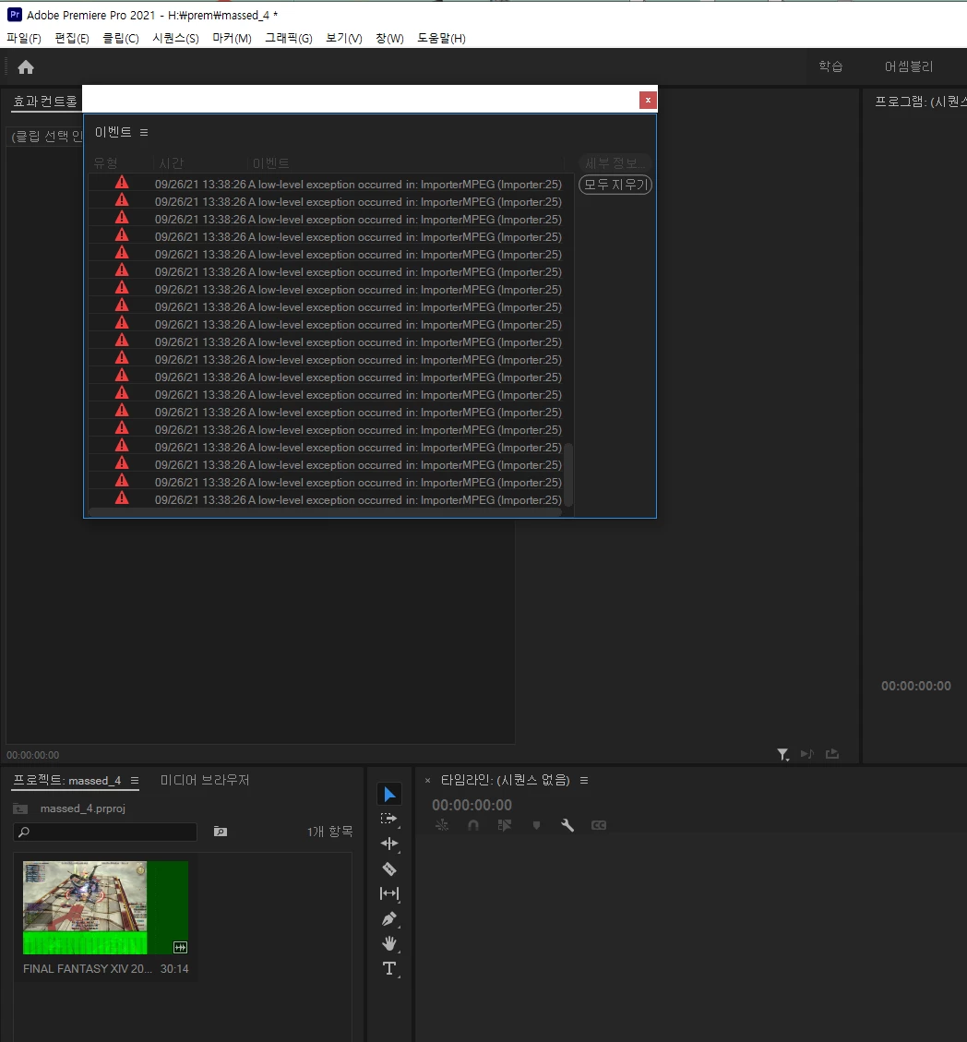Image resolution: width=967 pixels, height=1042 pixels.
Task: Click the clip name FINAL FANTASY XIV 20...
Action: [87, 969]
